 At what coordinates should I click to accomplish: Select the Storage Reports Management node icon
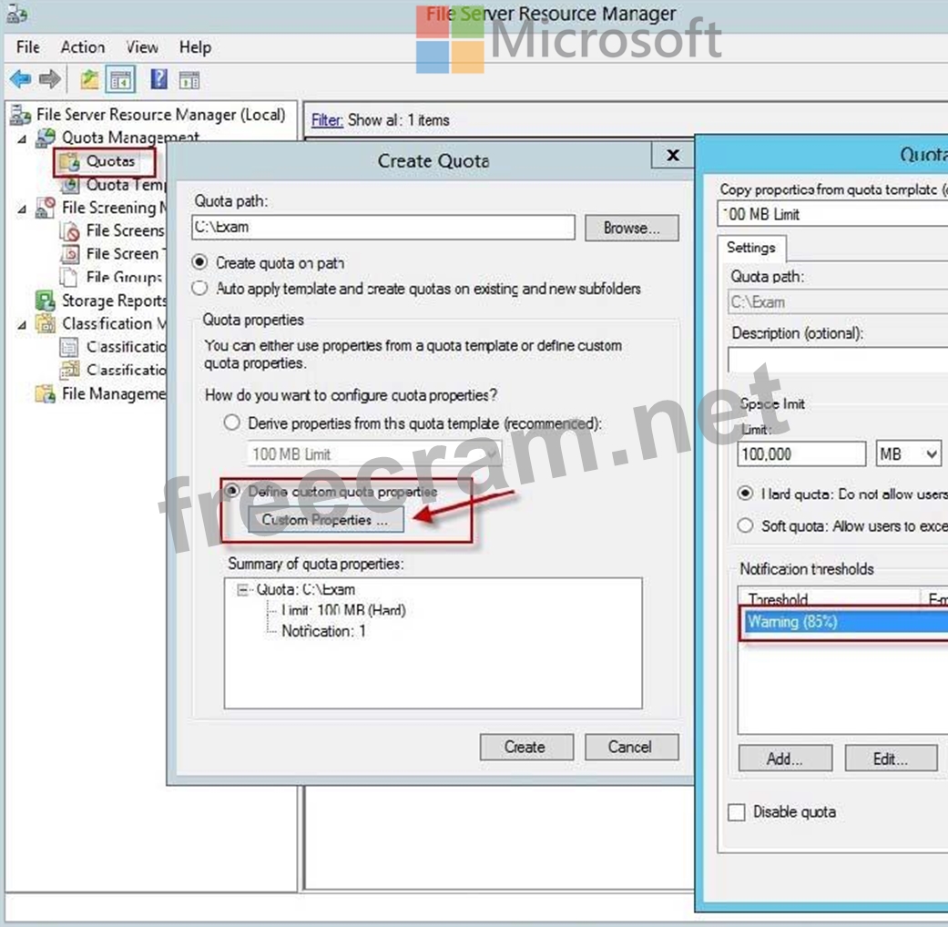tap(46, 301)
